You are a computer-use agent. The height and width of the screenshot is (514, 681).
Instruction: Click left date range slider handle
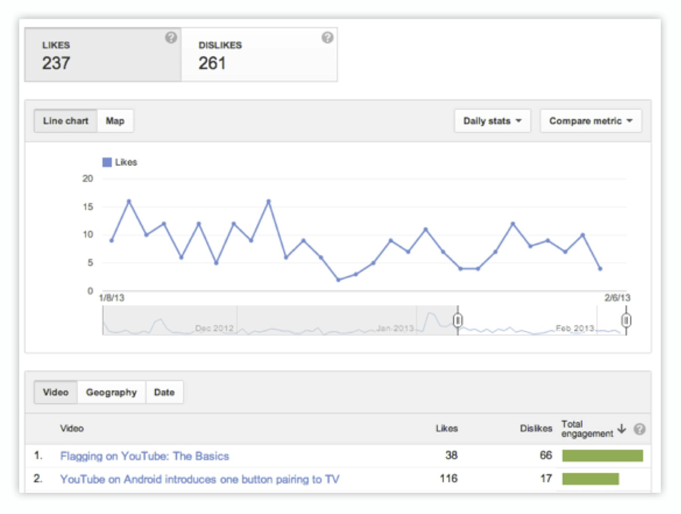point(458,320)
